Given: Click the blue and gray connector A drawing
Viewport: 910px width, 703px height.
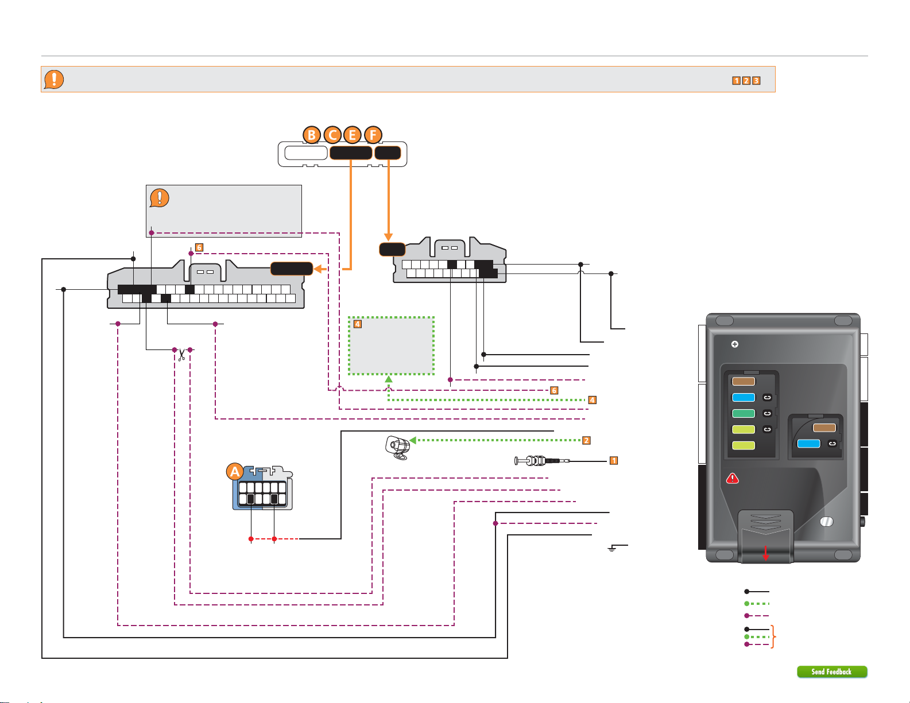Looking at the screenshot, I should pos(262,487).
